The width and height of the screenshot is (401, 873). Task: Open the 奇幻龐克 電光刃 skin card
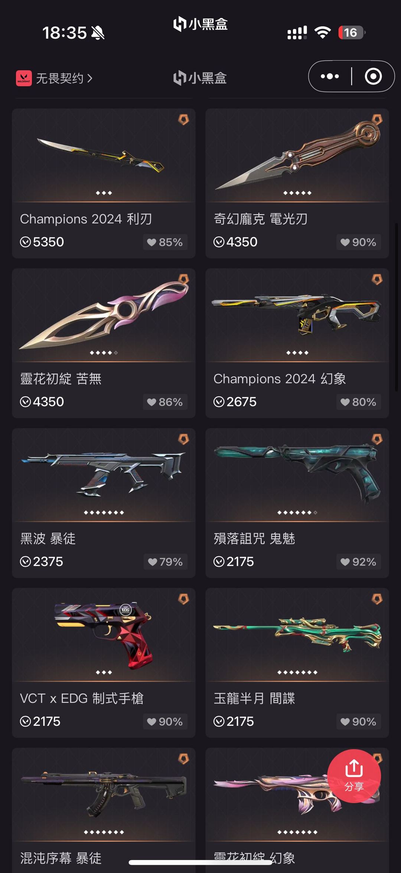(x=297, y=183)
